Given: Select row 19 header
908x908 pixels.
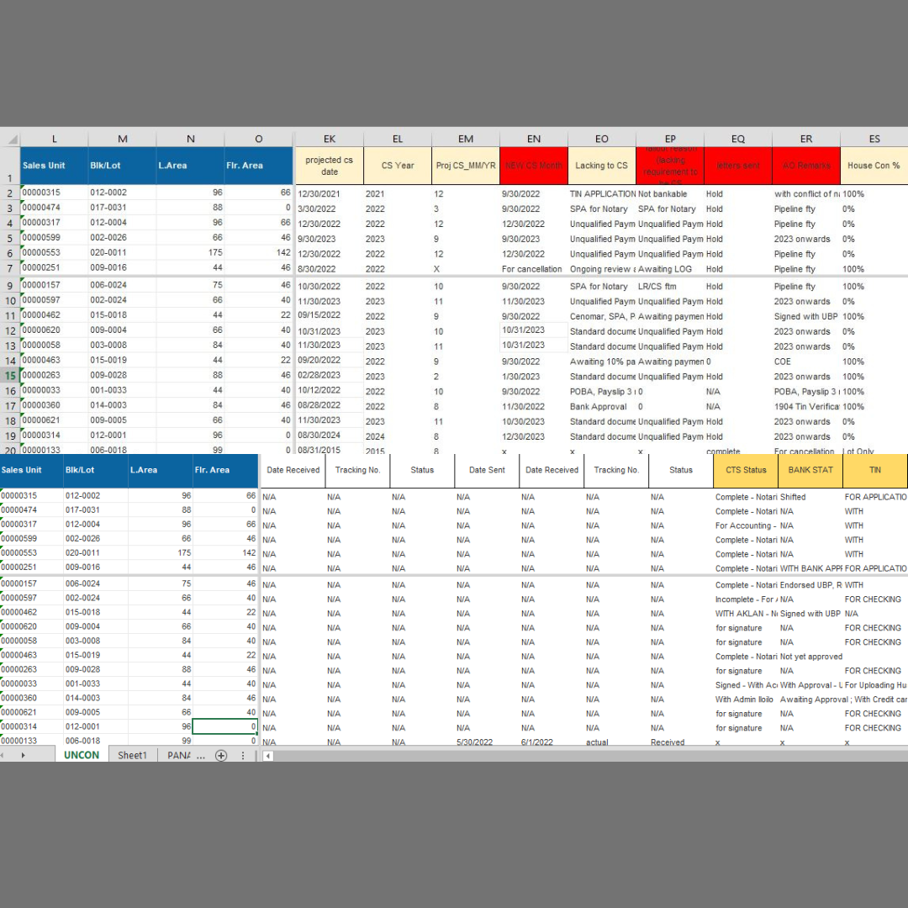Looking at the screenshot, I should coord(10,436).
